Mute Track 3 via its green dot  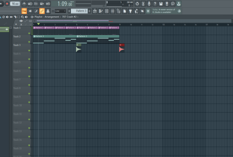coord(29,51)
